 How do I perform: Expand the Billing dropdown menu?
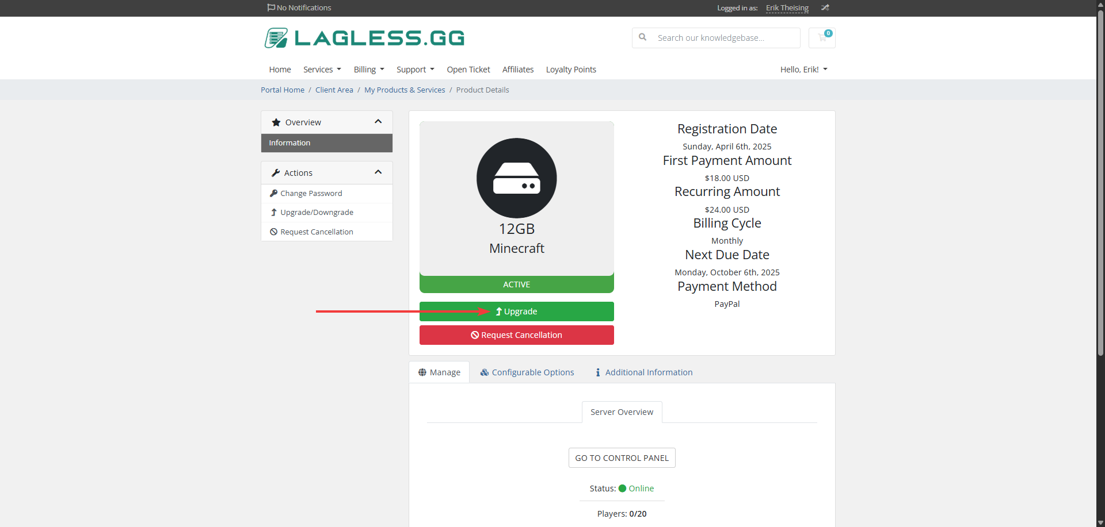(368, 70)
